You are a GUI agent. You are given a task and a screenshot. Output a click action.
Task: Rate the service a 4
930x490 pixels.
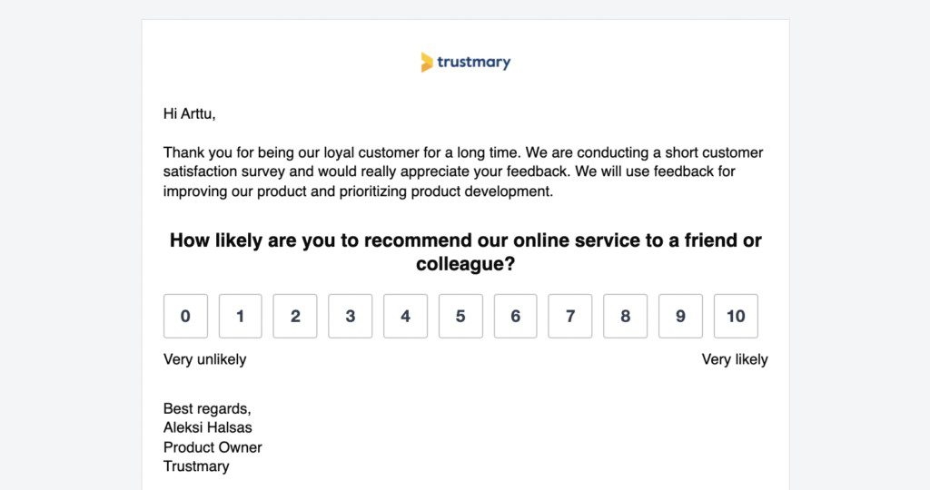click(405, 316)
